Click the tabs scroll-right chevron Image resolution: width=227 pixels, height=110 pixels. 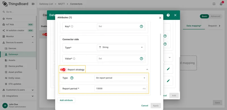click(x=220, y=26)
